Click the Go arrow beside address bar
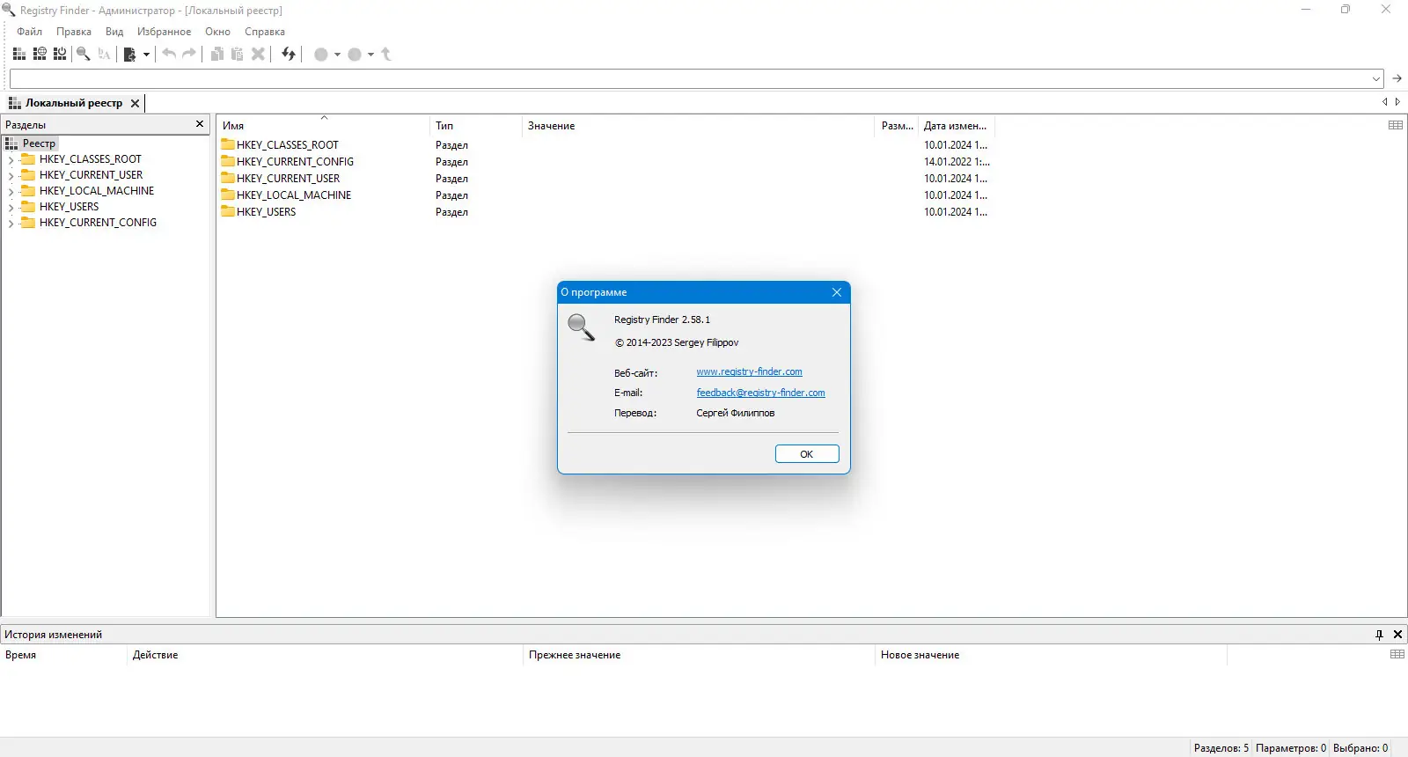Screen dimensions: 1408x757 point(1397,79)
